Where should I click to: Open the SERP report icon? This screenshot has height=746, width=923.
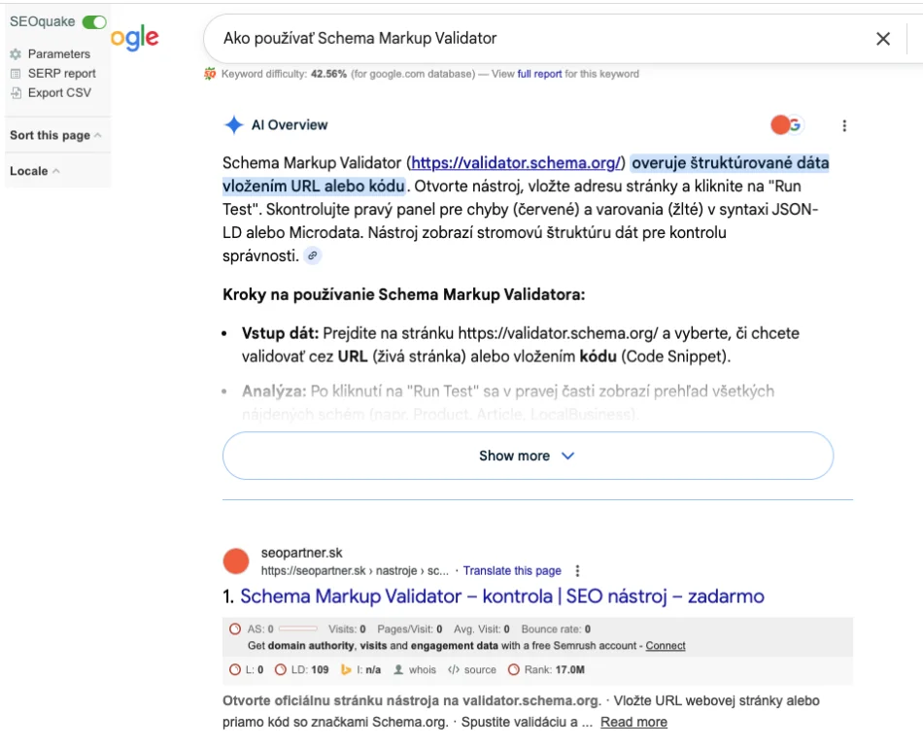[16, 74]
